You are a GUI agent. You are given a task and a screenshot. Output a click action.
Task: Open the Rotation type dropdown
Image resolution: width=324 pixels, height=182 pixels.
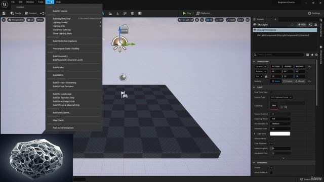pos(261,71)
